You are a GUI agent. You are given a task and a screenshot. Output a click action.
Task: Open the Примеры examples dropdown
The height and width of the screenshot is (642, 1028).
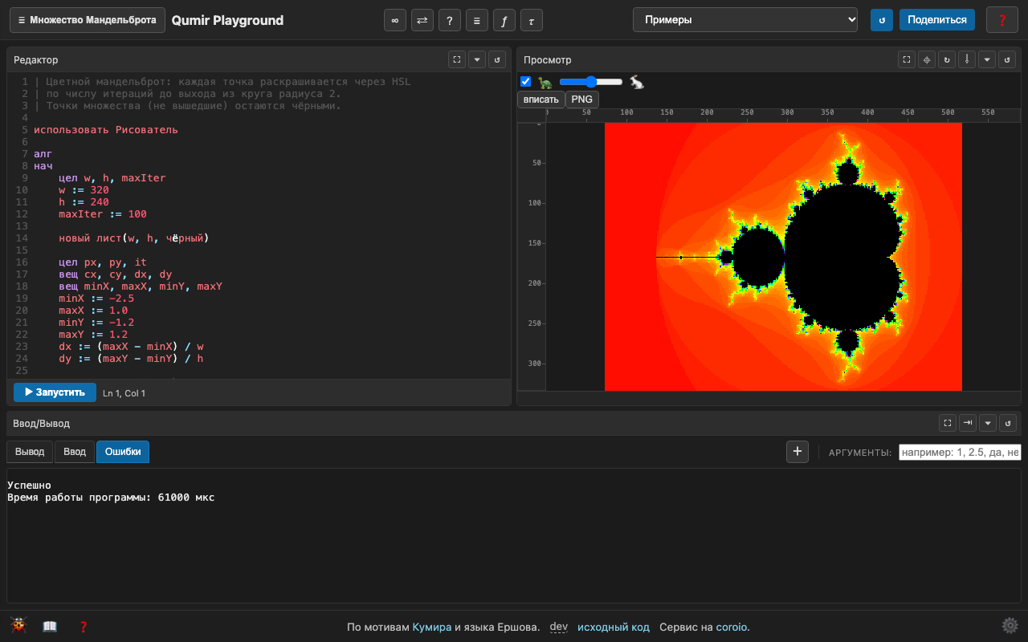pos(745,20)
